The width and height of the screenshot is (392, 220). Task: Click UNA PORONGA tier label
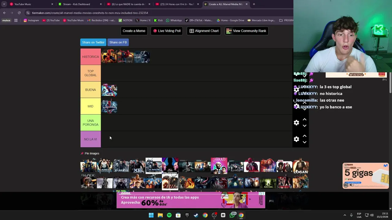tap(91, 123)
